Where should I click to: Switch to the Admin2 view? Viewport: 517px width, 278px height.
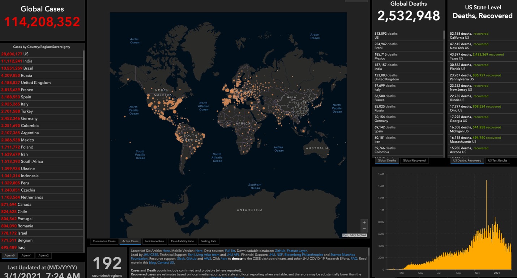[x=43, y=255]
